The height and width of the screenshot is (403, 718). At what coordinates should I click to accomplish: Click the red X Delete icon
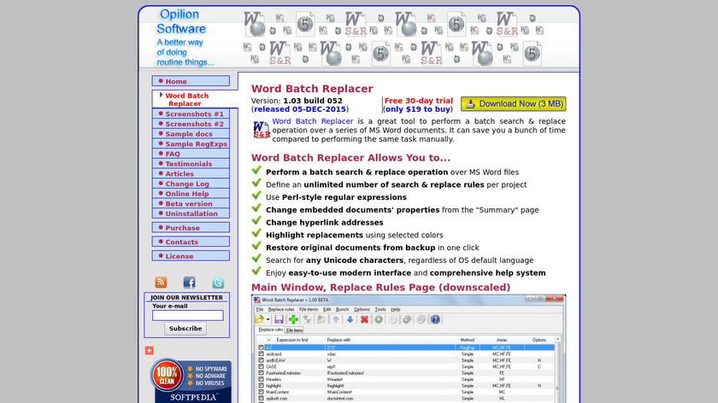[364, 319]
